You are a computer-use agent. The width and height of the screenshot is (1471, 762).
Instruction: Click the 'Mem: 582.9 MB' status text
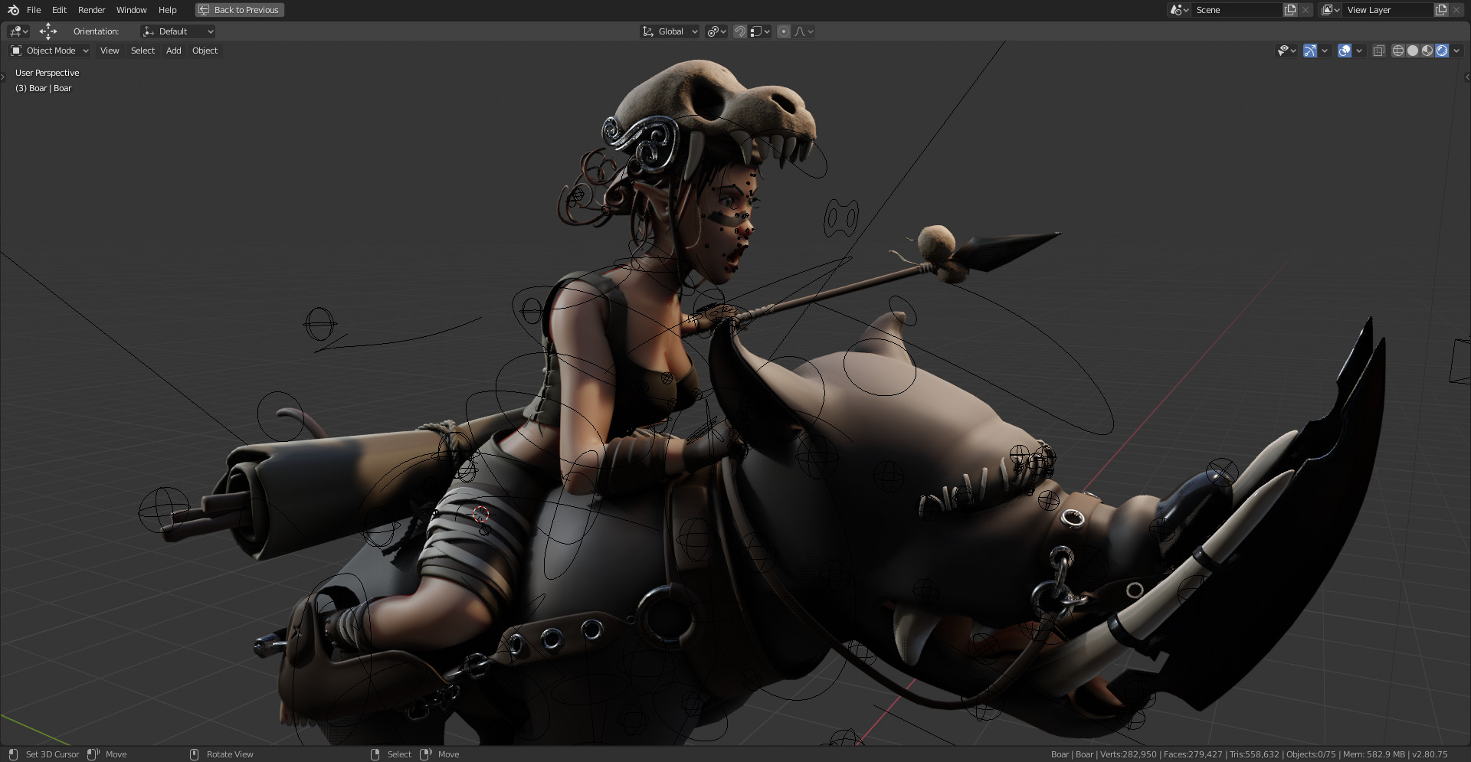click(x=1374, y=754)
